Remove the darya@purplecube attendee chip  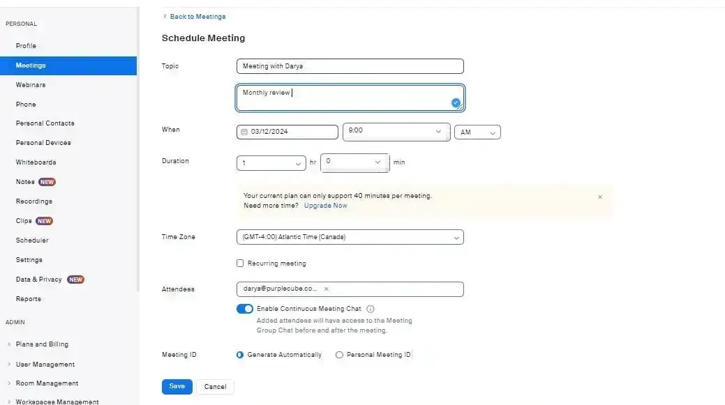coord(327,289)
